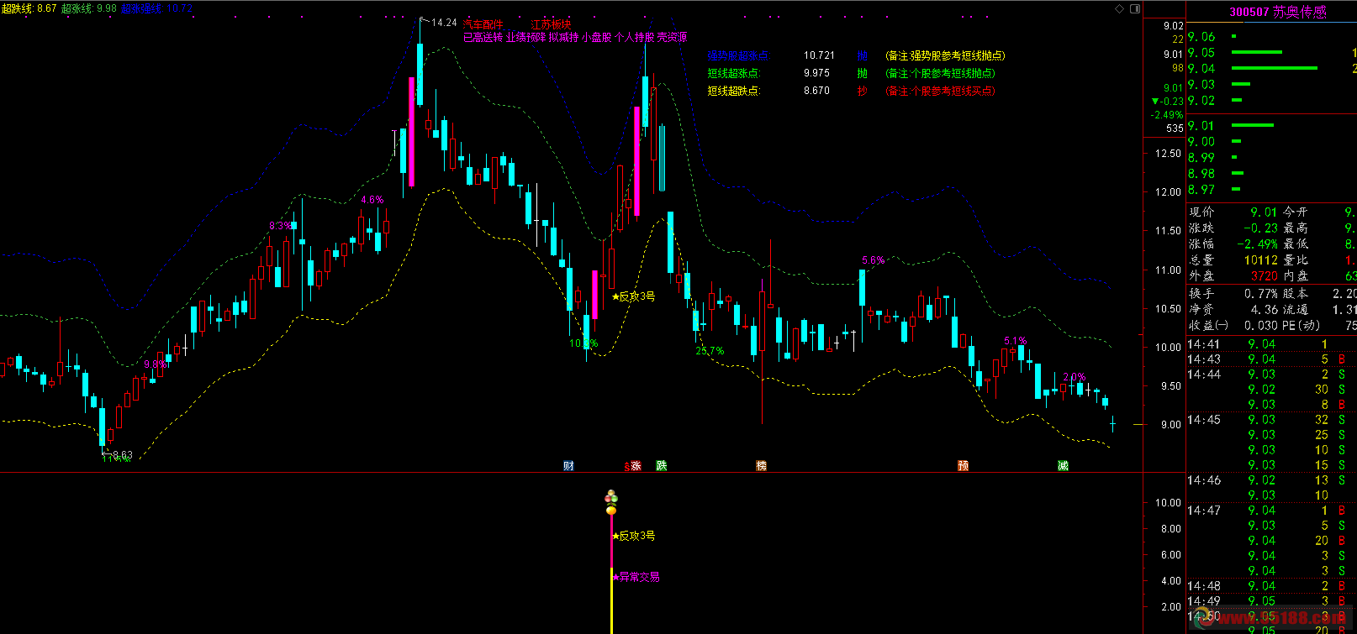Open the 江苏板块 sector link
1357x634 pixels.
coord(551,25)
